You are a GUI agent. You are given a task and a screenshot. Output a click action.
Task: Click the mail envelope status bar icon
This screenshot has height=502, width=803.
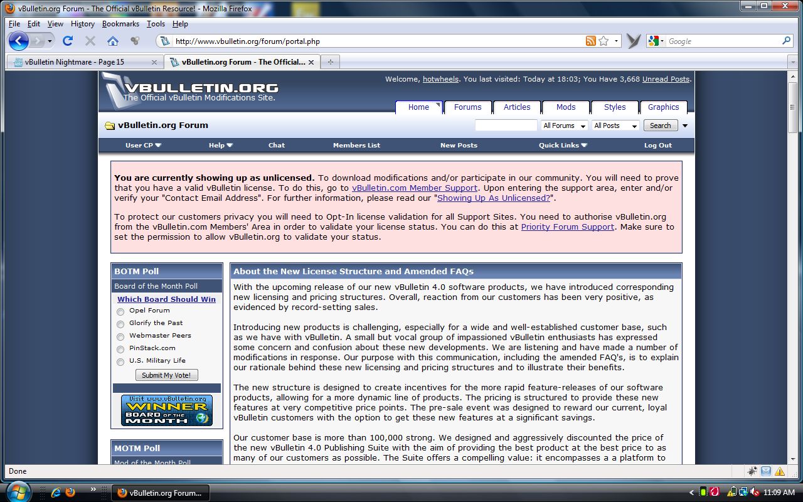pyautogui.click(x=766, y=471)
